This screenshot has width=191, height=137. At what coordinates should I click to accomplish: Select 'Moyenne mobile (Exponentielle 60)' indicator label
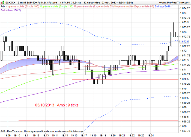pyautogui.click(x=134, y=7)
